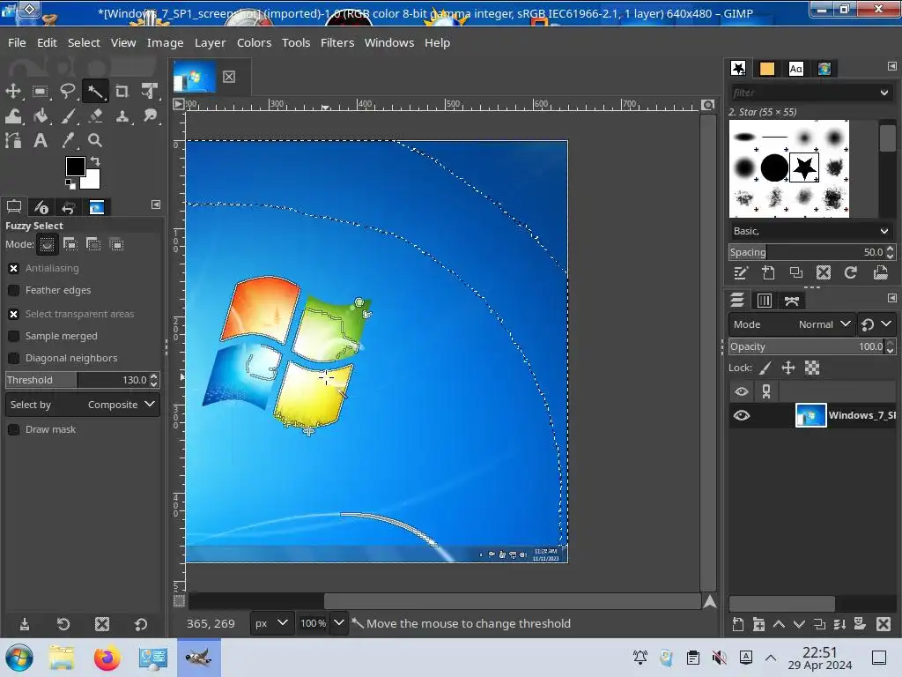Screen dimensions: 902x677
Task: Select the Paths tool
Action: (x=12, y=140)
